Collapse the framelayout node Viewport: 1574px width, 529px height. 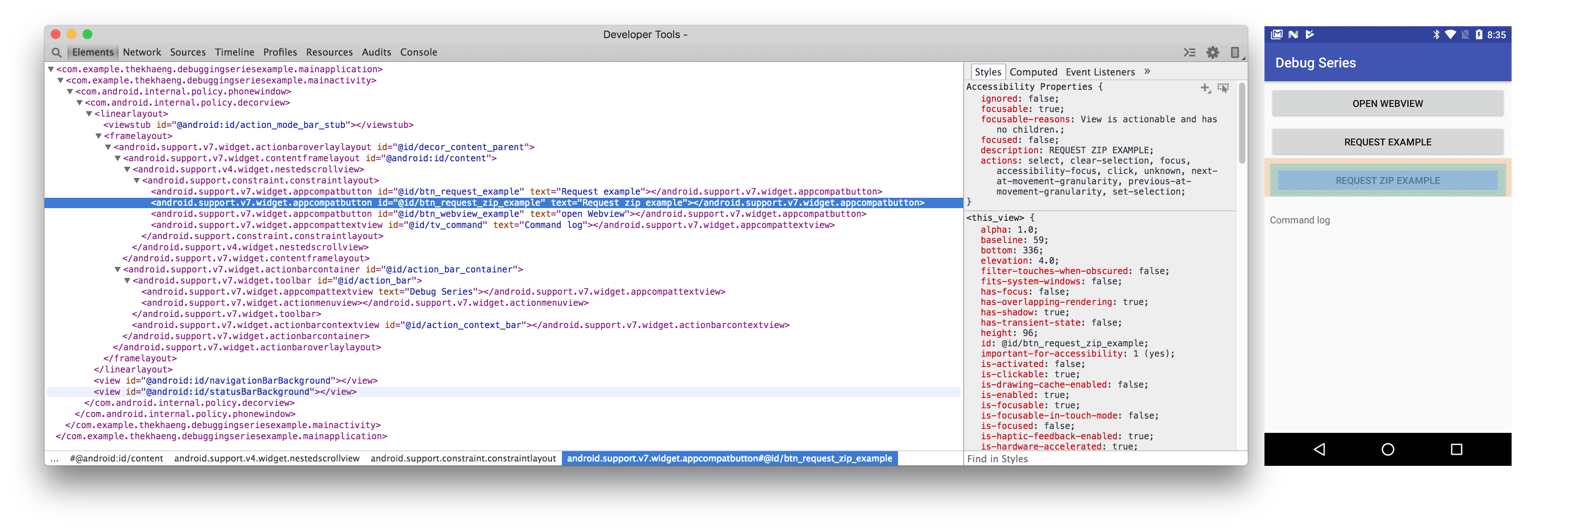[x=99, y=136]
